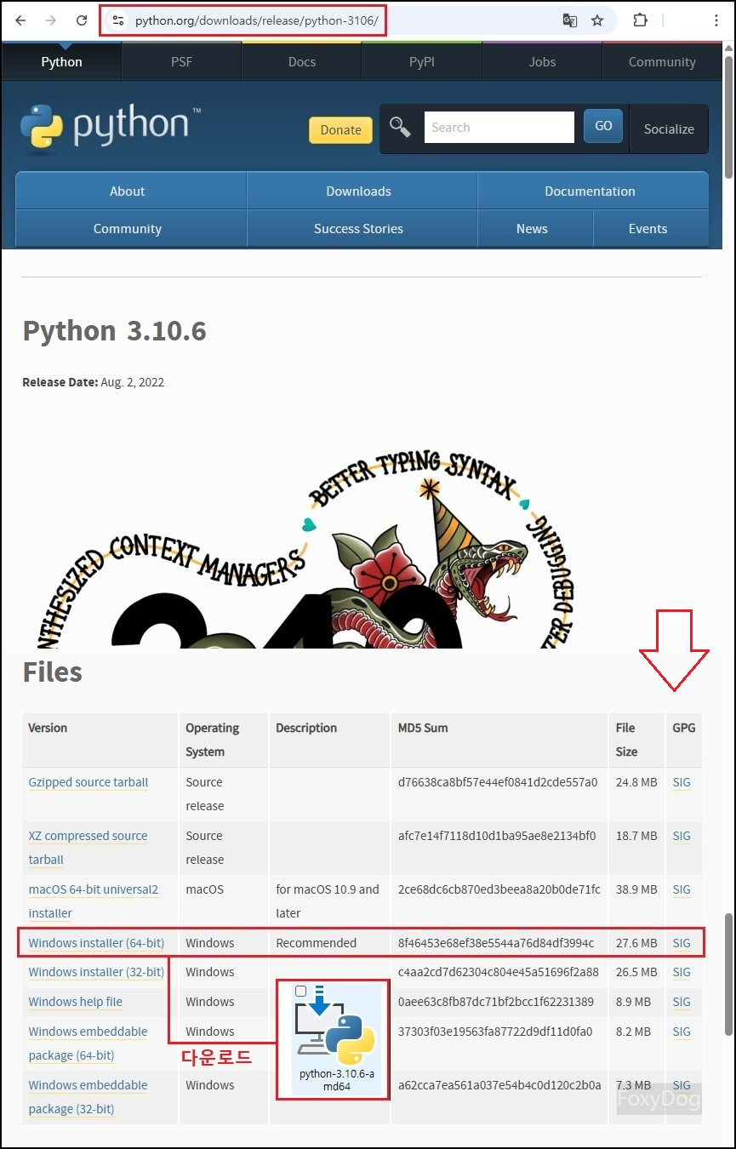Screen dimensions: 736x1149
Task: Download Windows help file
Action: point(76,1002)
